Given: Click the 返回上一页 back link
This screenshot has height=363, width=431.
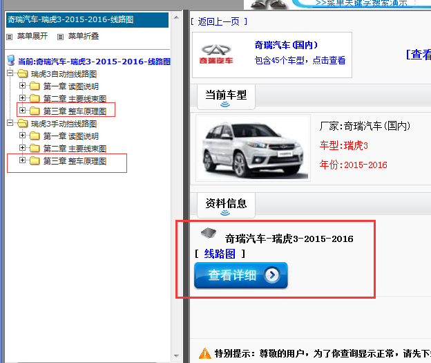Looking at the screenshot, I should [x=219, y=21].
